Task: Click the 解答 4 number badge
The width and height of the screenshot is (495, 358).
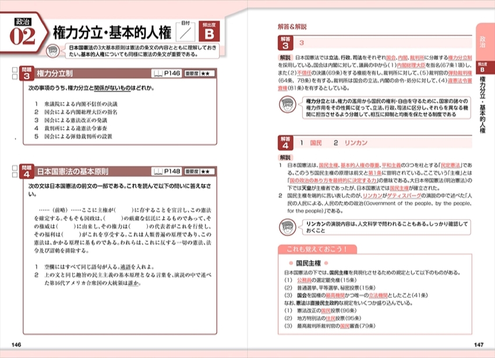Action: point(285,143)
